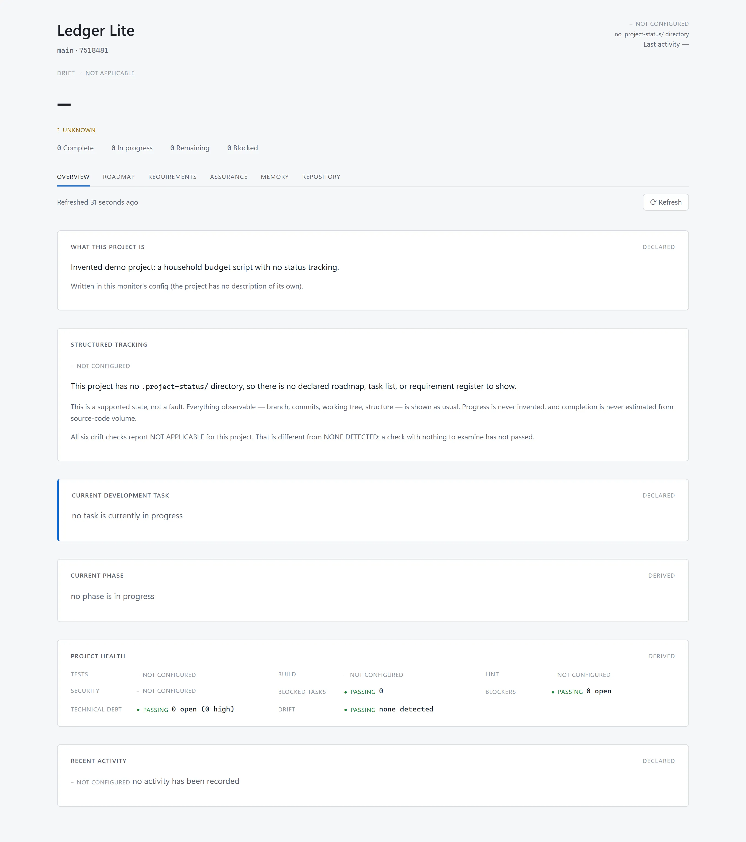This screenshot has height=842, width=746.
Task: Click the 'Last activity —' text
Action: [666, 44]
